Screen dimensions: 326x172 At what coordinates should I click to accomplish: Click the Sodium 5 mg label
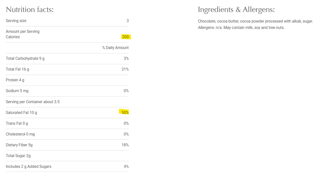tap(17, 91)
